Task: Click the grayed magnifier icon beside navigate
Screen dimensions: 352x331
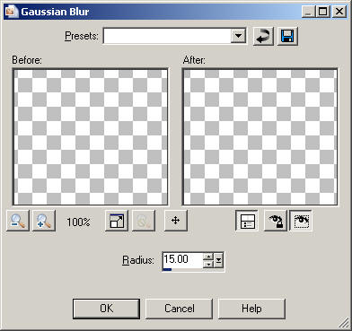Action: 144,221
